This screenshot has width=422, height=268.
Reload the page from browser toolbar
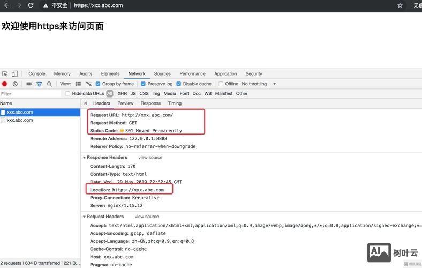(x=31, y=5)
